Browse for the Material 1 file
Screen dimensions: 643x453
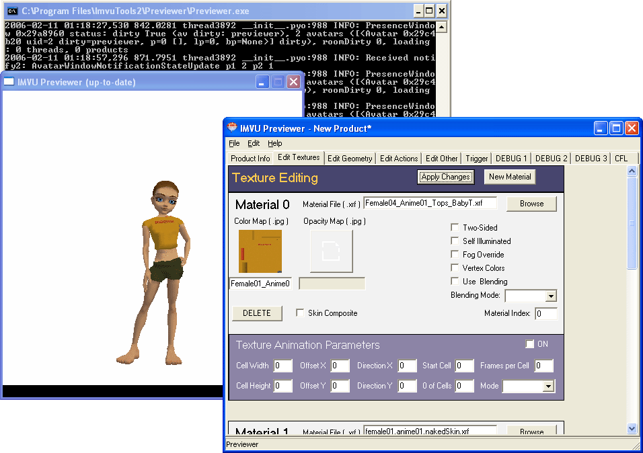pyautogui.click(x=531, y=430)
